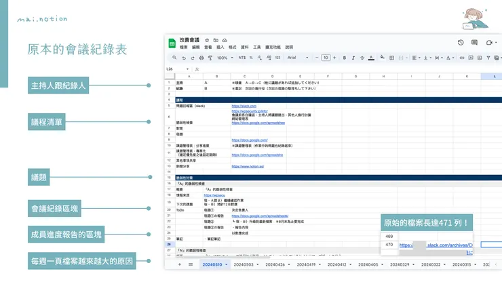Increase decimal places
The width and height of the screenshot is (502, 282).
point(269,58)
